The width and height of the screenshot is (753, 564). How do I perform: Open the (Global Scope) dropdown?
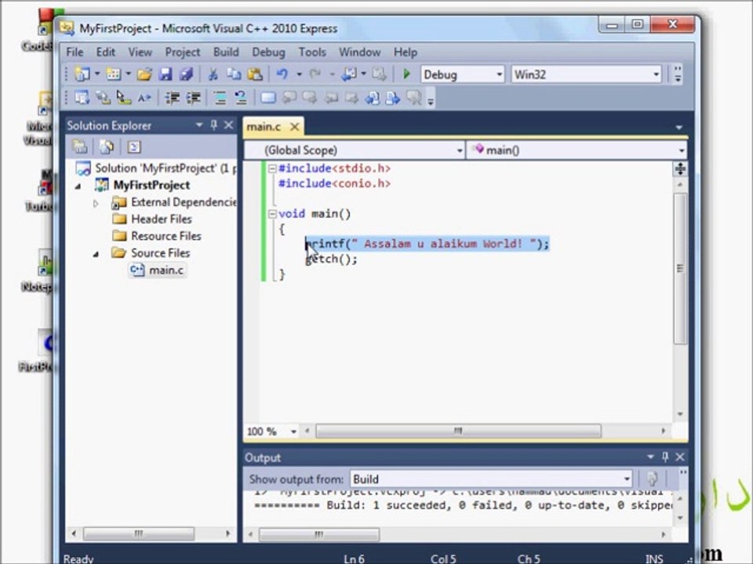tap(460, 150)
